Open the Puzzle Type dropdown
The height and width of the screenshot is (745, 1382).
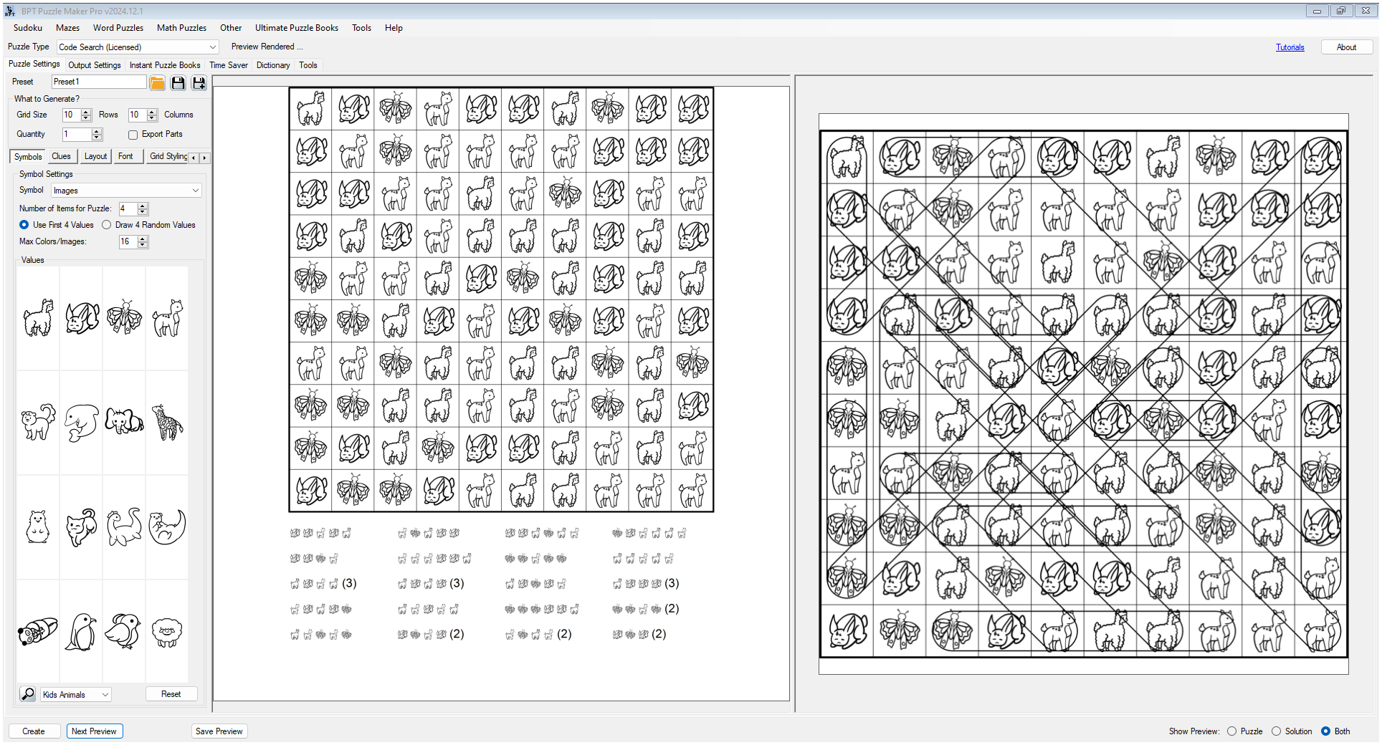[138, 47]
